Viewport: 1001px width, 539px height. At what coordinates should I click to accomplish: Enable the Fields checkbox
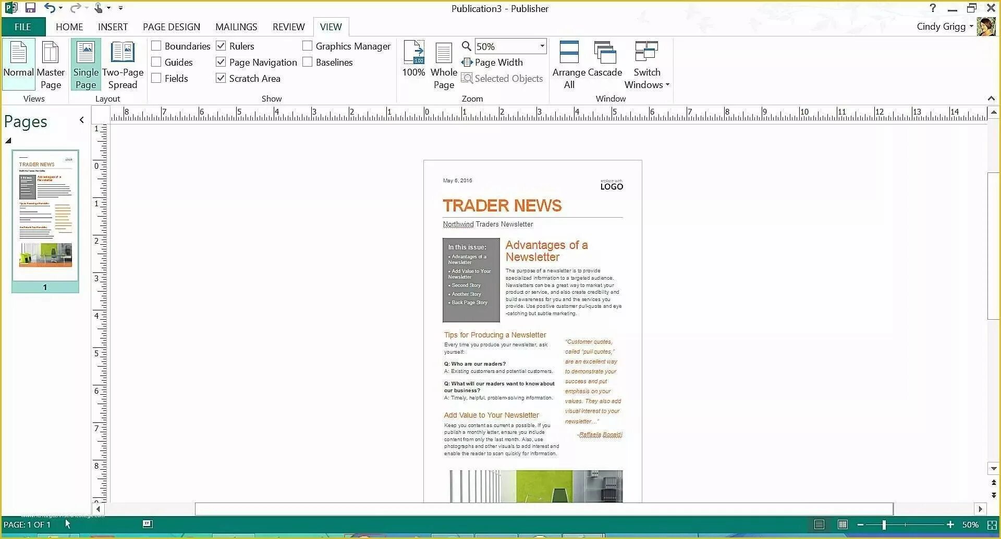156,78
